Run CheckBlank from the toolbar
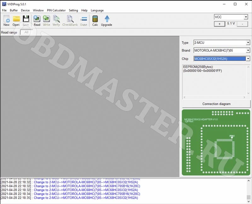Viewport: 252px width, 204px height. click(x=70, y=21)
